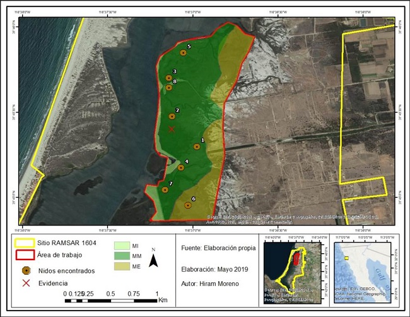This screenshot has height=317, width=410.
Task: Click the 'Área de trabajo' legend label
Action: tap(60, 254)
